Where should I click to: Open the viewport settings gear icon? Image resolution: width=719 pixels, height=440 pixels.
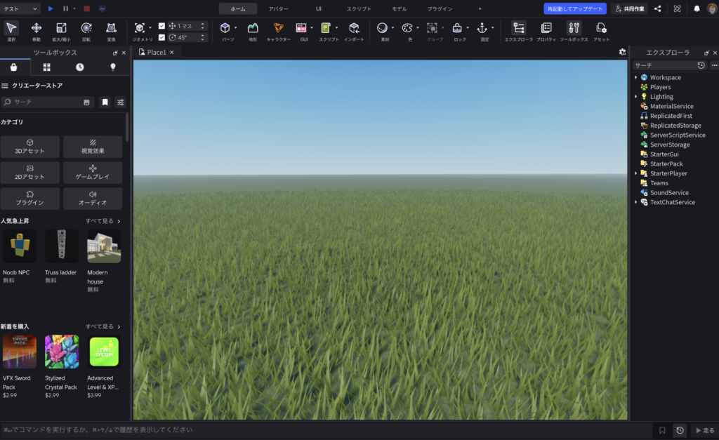622,52
